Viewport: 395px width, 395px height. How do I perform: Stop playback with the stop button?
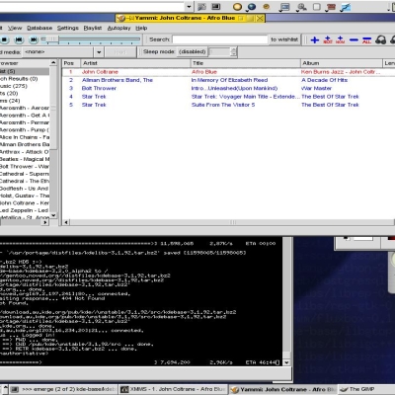[4, 39]
